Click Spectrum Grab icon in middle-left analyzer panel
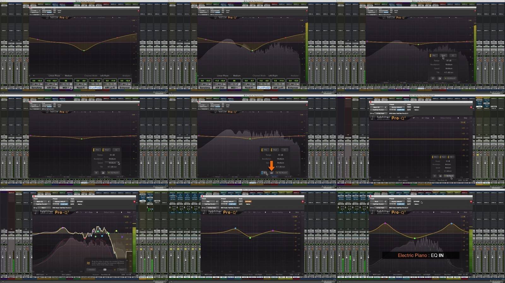 click(103, 173)
